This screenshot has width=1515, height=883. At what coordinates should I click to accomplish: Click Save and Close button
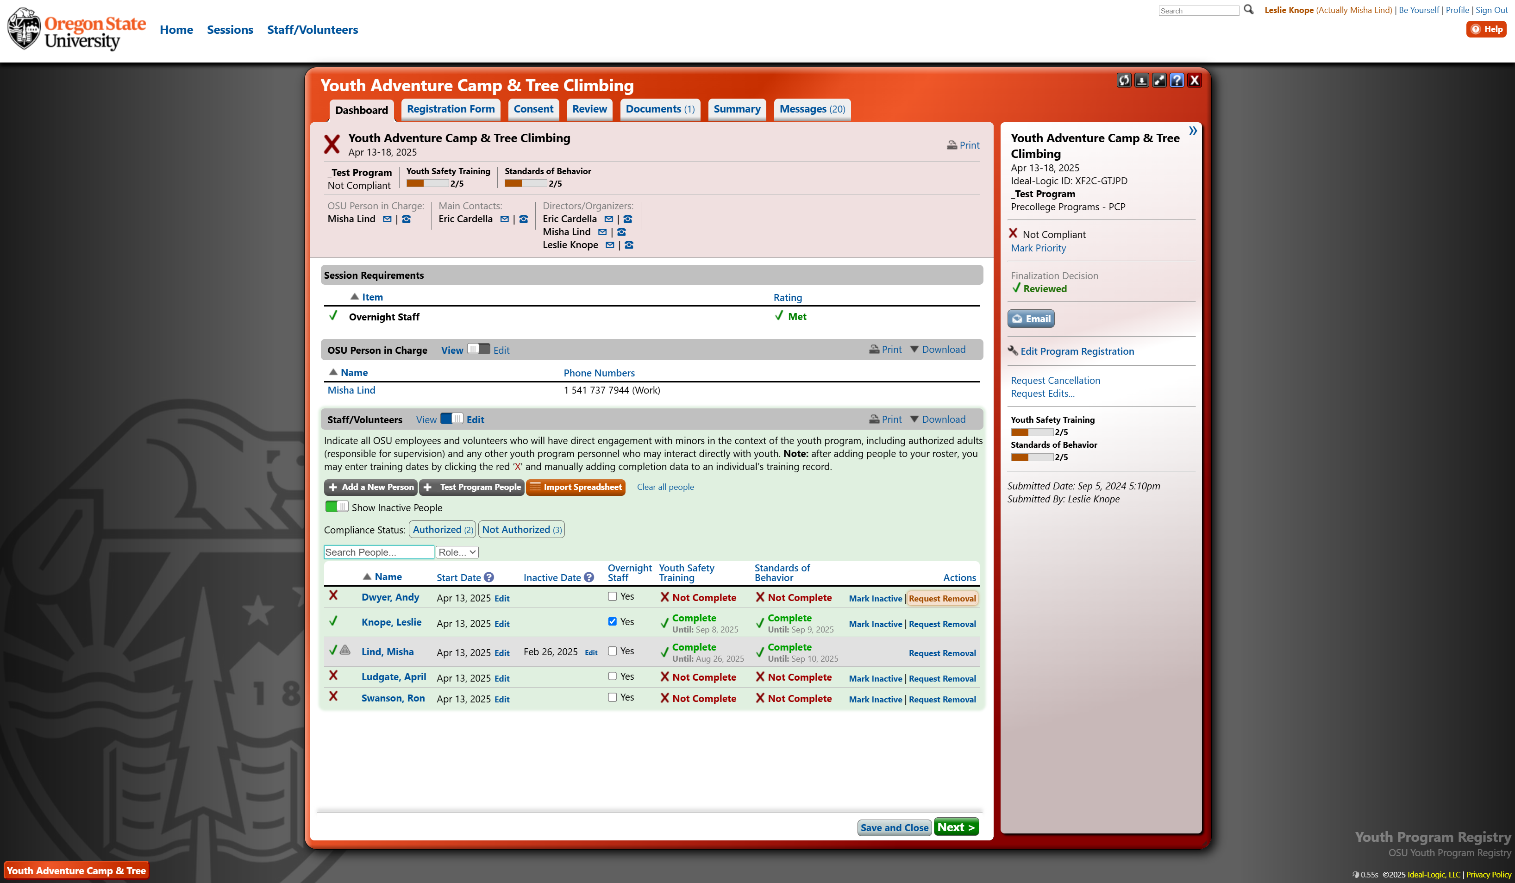(x=895, y=828)
